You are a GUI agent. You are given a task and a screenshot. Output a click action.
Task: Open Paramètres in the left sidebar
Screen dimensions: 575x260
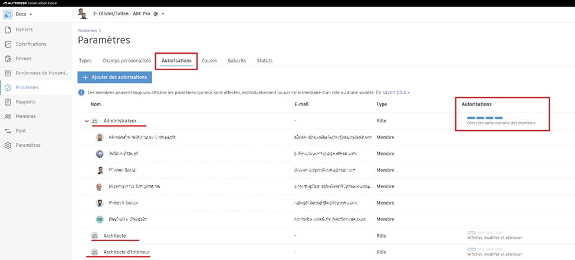(28, 145)
